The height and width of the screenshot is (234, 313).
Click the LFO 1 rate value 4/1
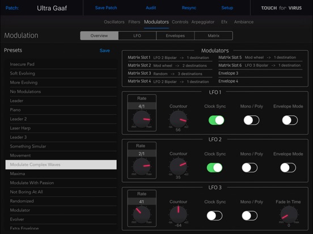(142, 106)
